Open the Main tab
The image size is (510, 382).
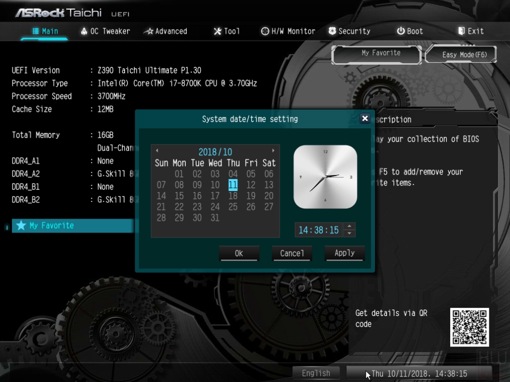pos(45,31)
